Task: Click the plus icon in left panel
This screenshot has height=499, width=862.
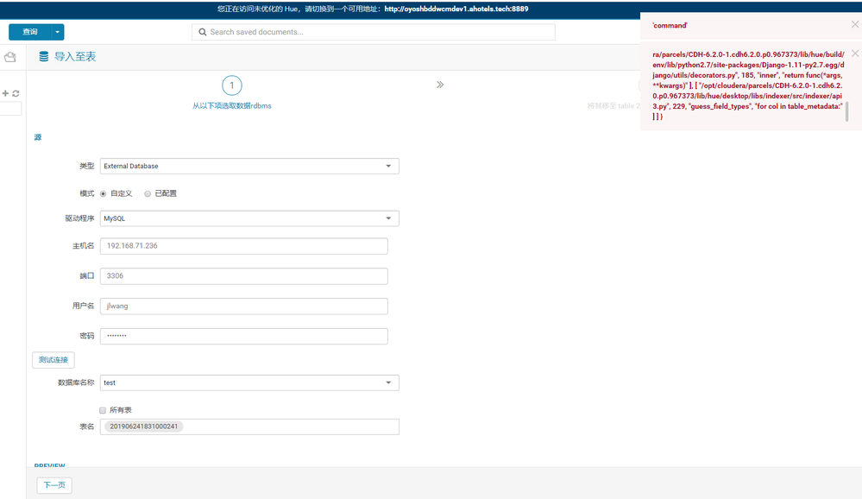Action: pyautogui.click(x=5, y=93)
